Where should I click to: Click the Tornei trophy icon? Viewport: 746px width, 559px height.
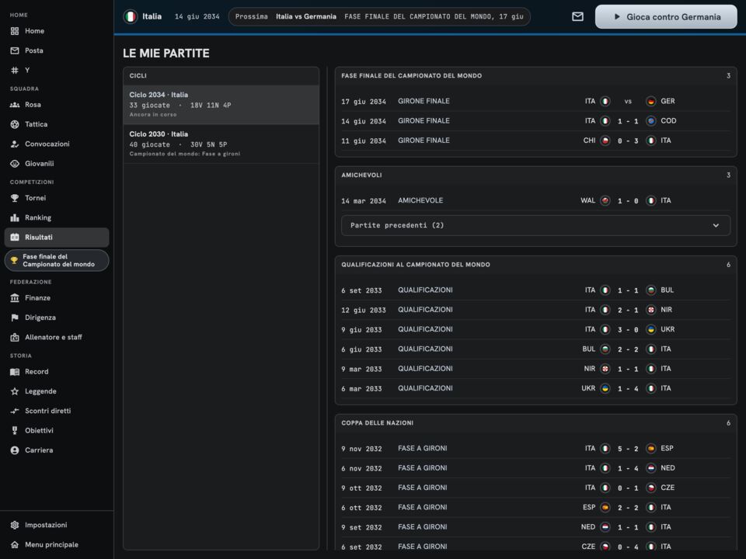[15, 198]
